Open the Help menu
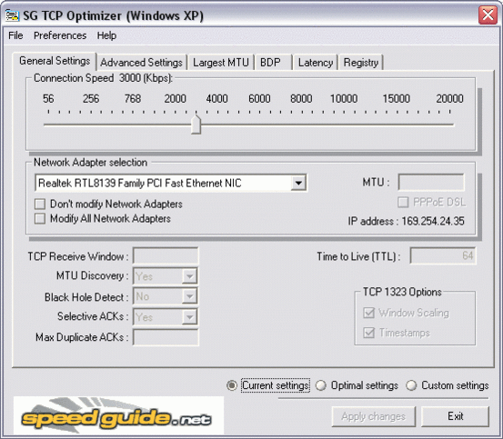 coord(106,35)
